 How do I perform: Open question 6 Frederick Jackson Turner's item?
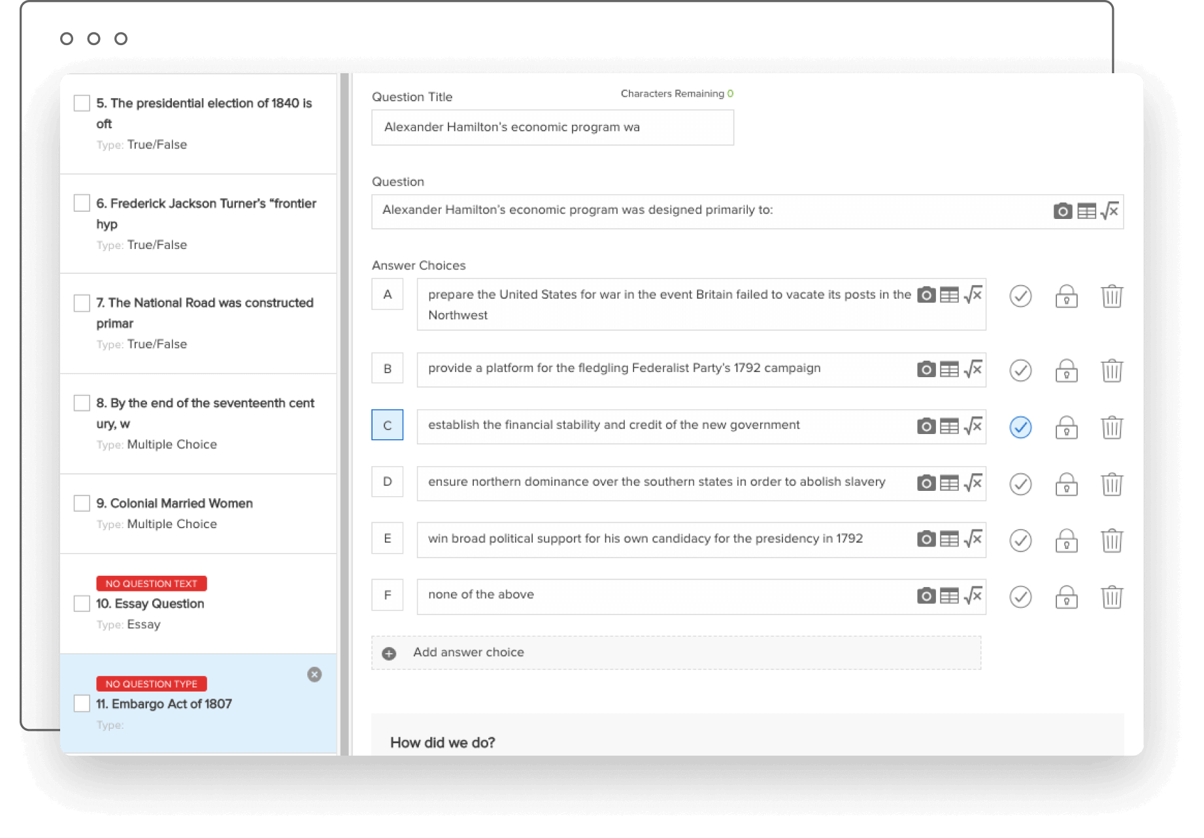tap(199, 224)
